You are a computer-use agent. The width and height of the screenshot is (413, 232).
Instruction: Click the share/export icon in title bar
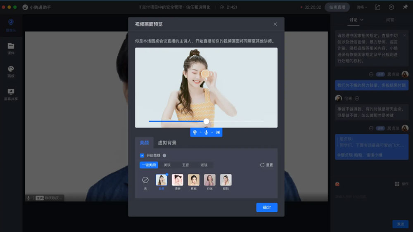[377, 7]
